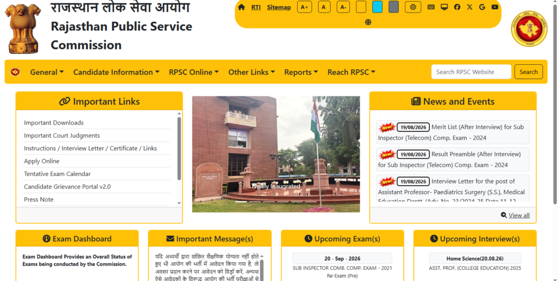
Task: Open the Apply Online link
Action: tap(41, 161)
